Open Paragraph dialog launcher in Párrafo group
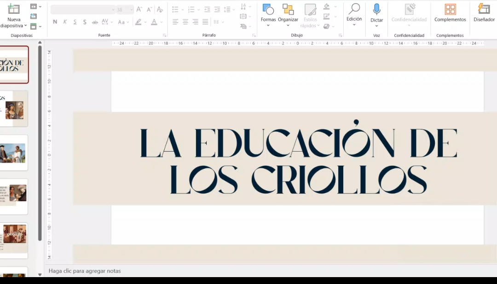Image resolution: width=497 pixels, height=284 pixels. (x=254, y=35)
